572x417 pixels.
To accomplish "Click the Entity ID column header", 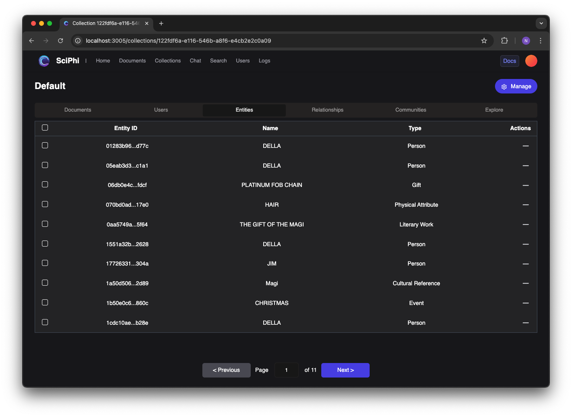I will (126, 128).
